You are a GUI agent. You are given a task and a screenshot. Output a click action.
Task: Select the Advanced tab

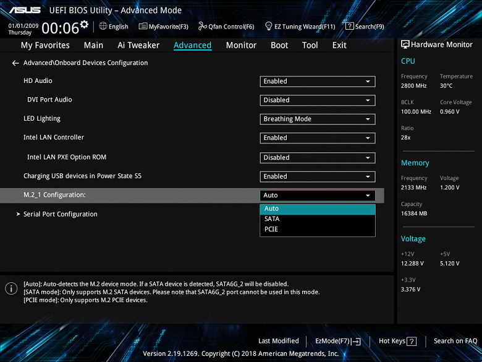coord(192,45)
